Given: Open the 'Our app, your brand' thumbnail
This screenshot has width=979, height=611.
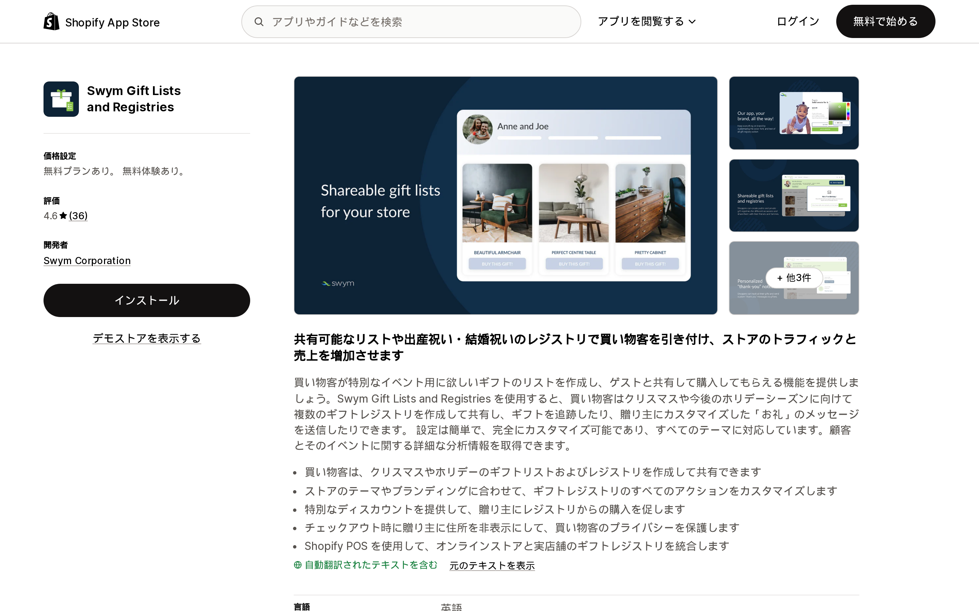Looking at the screenshot, I should click(x=794, y=113).
